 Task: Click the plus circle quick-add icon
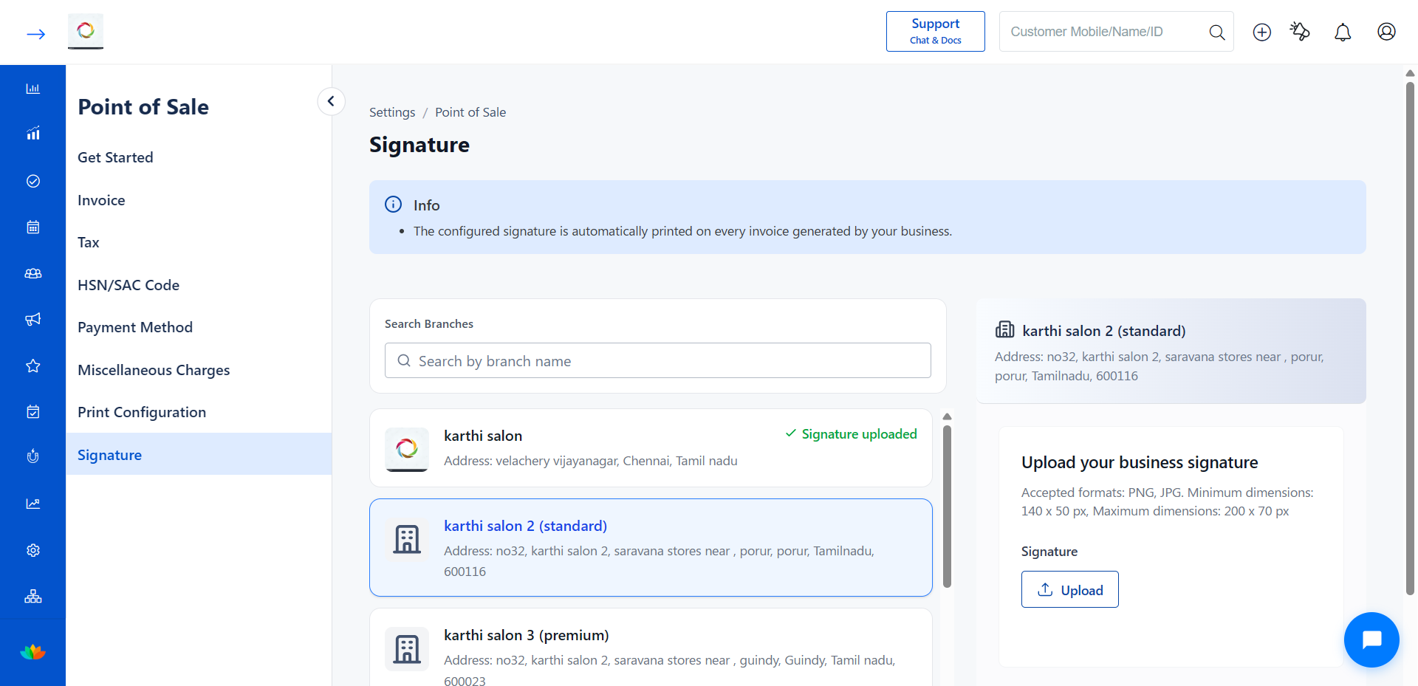click(x=1261, y=32)
